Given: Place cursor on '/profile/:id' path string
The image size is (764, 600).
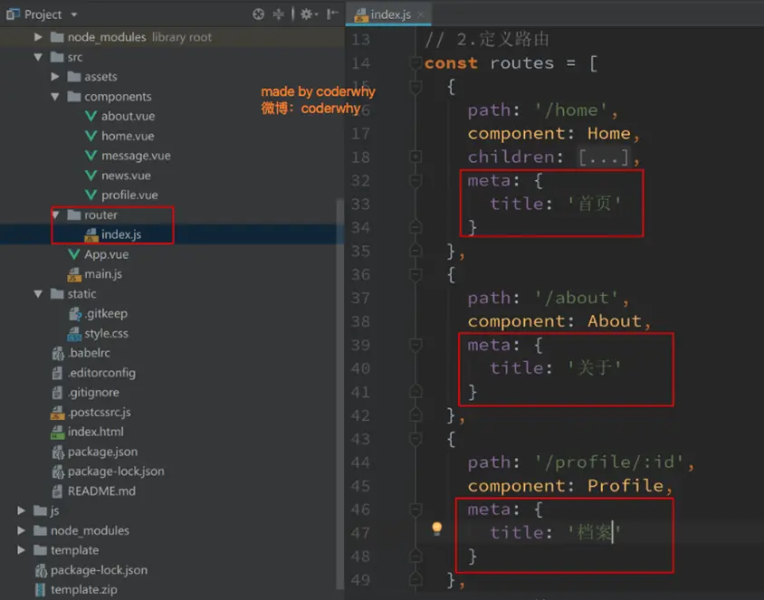Looking at the screenshot, I should 609,462.
